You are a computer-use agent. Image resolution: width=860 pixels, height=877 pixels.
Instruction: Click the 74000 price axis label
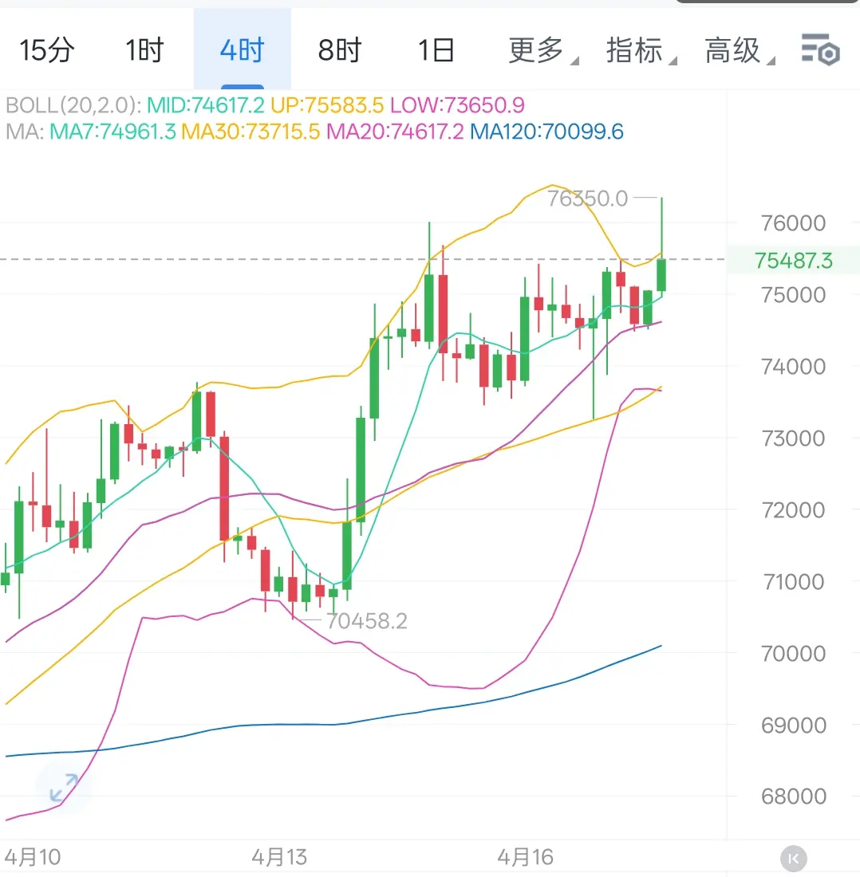point(794,367)
